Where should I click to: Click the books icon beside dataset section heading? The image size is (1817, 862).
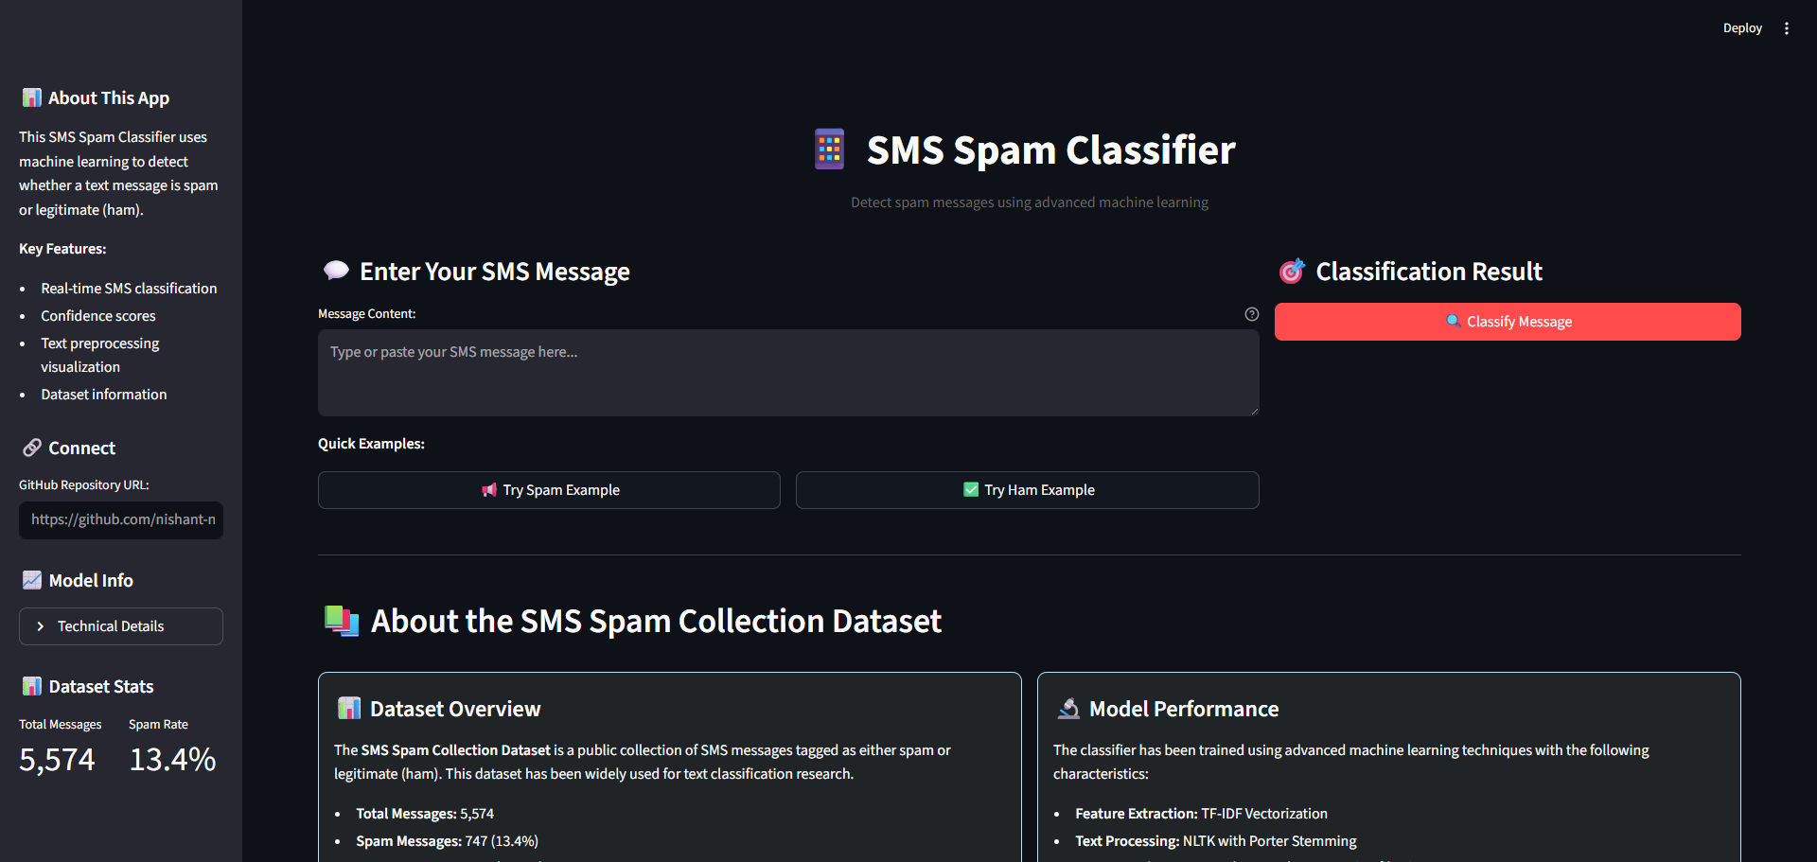pos(342,621)
